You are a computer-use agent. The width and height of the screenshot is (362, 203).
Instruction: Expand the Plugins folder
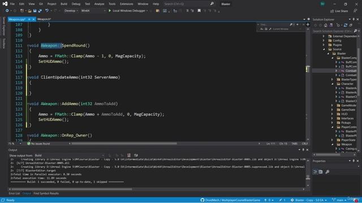324,45
